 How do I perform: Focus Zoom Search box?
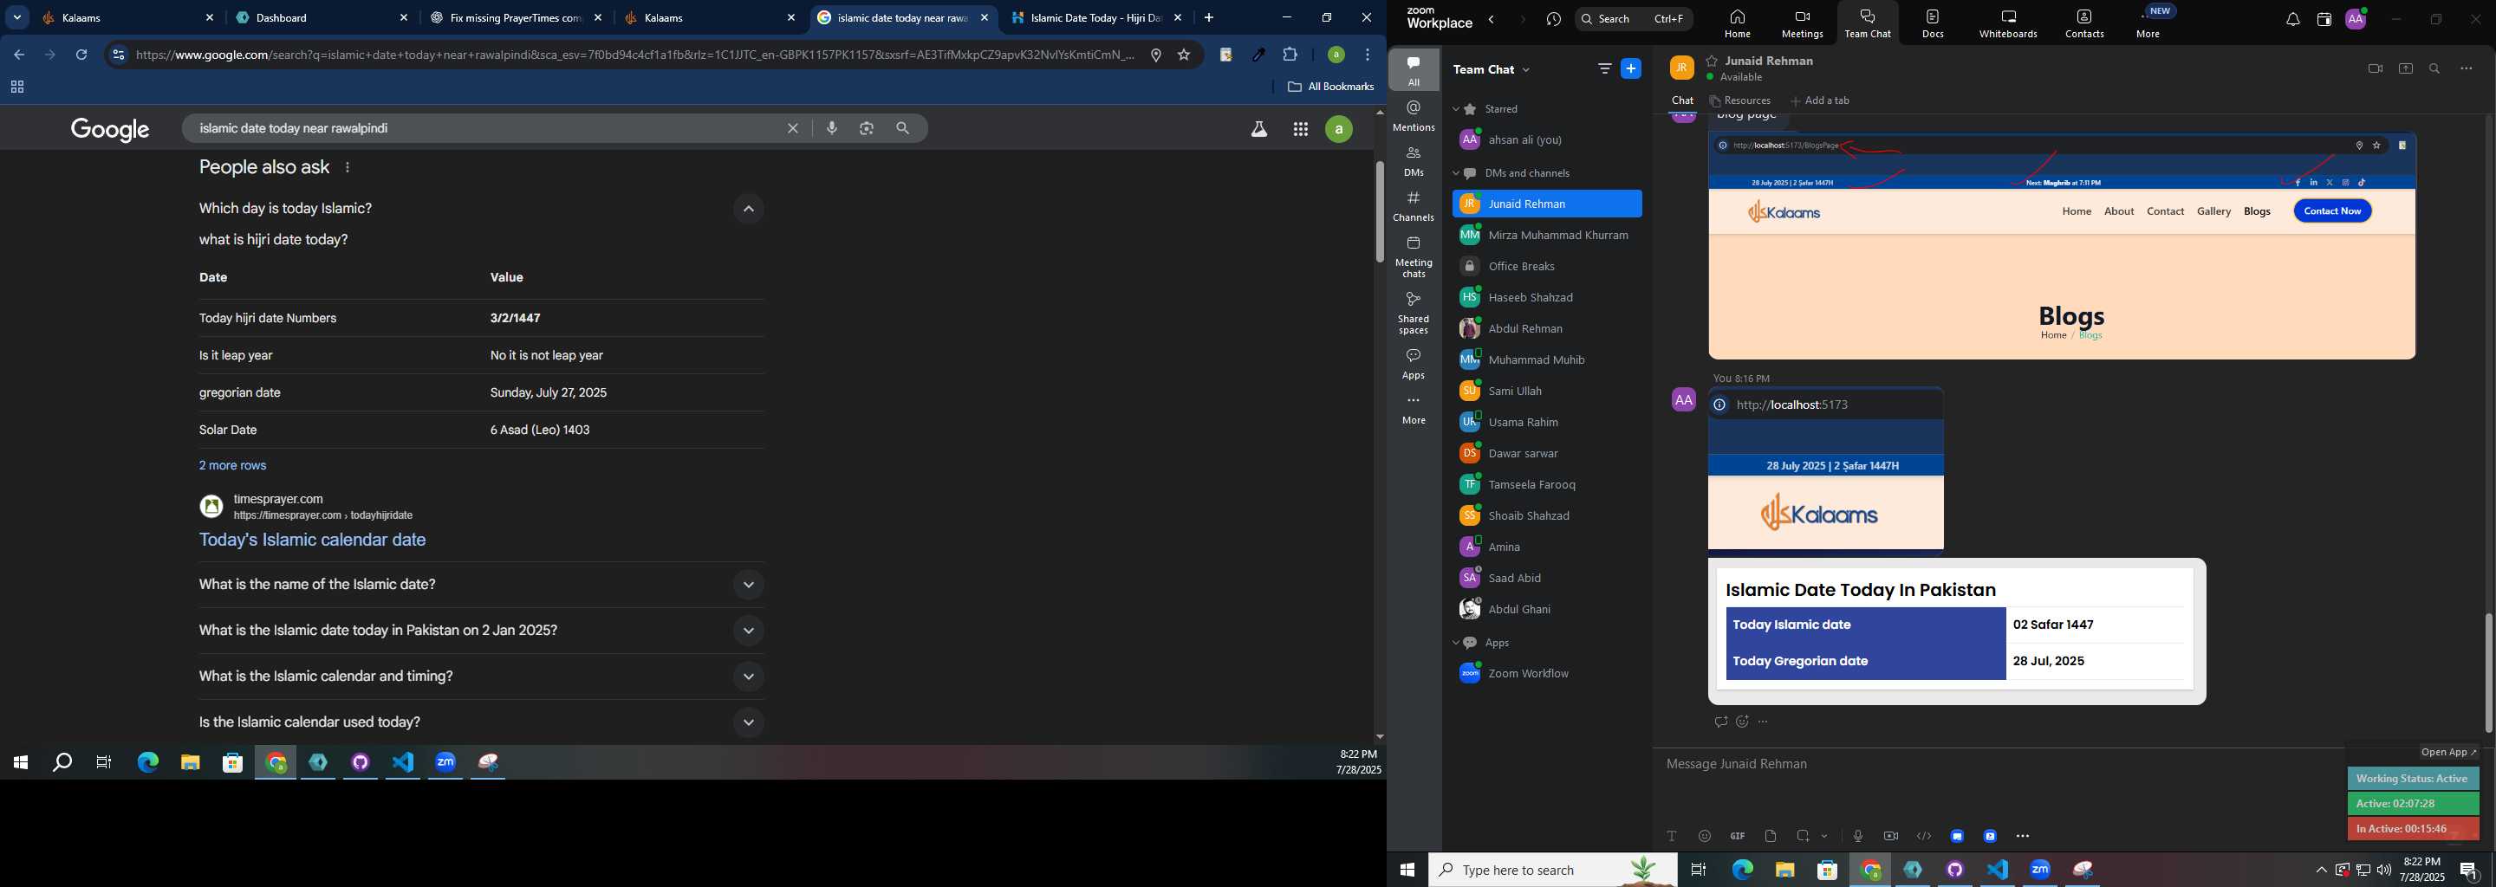(1634, 19)
